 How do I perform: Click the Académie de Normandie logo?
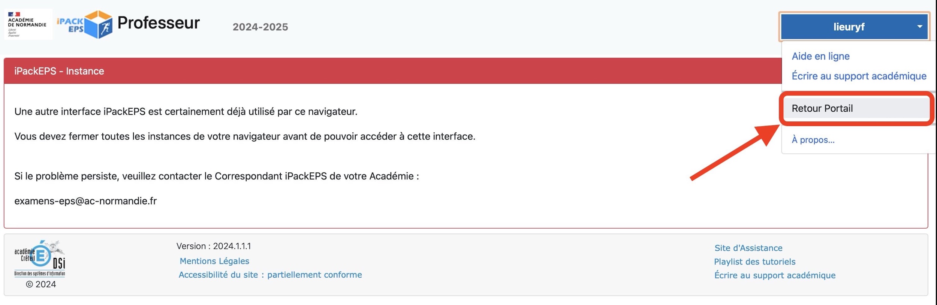click(x=28, y=24)
